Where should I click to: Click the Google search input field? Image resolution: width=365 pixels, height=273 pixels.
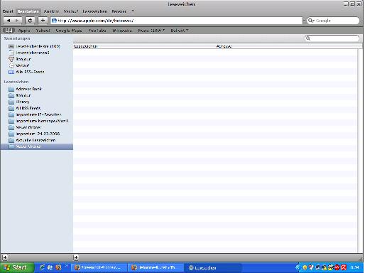coord(333,21)
